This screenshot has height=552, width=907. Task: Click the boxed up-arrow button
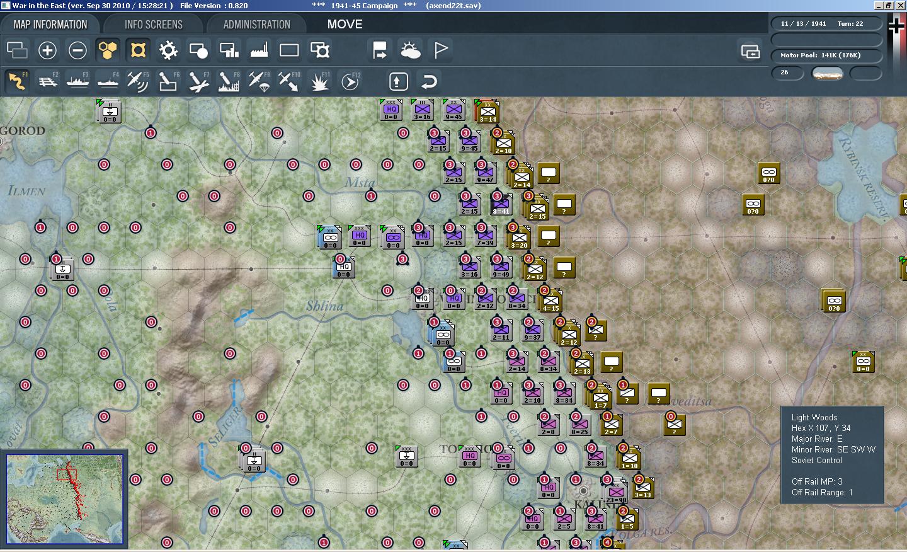pyautogui.click(x=398, y=81)
